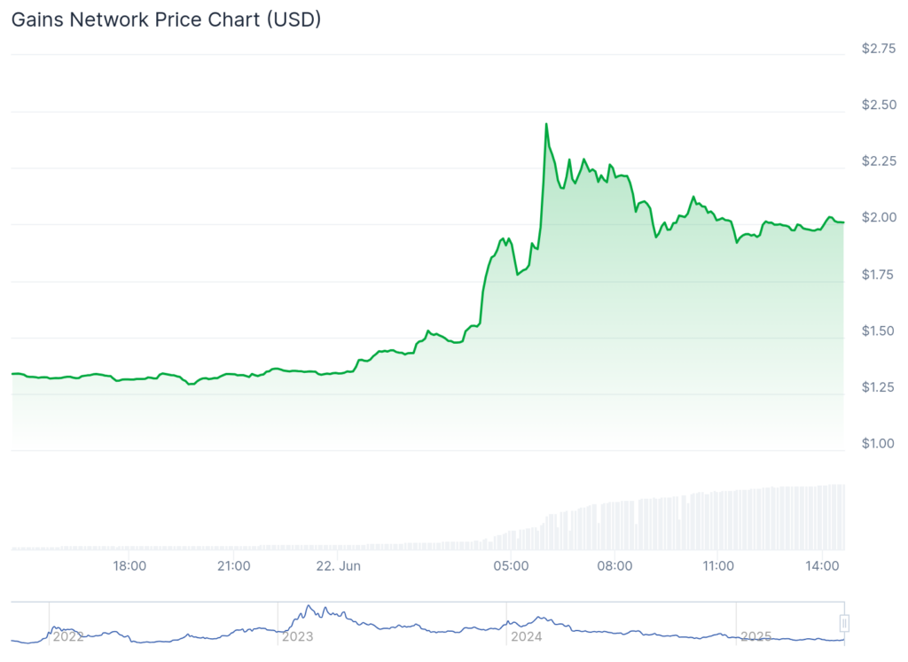Click the 08:00 time axis label
The image size is (908, 662).
click(614, 565)
